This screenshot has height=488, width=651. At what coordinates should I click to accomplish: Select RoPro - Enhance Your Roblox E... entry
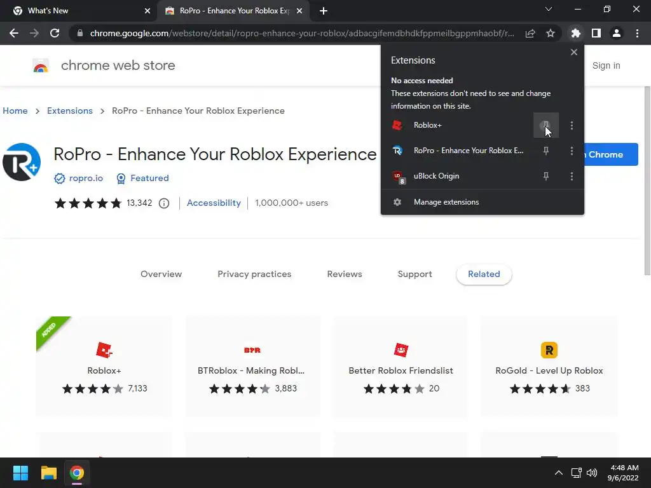click(x=457, y=151)
